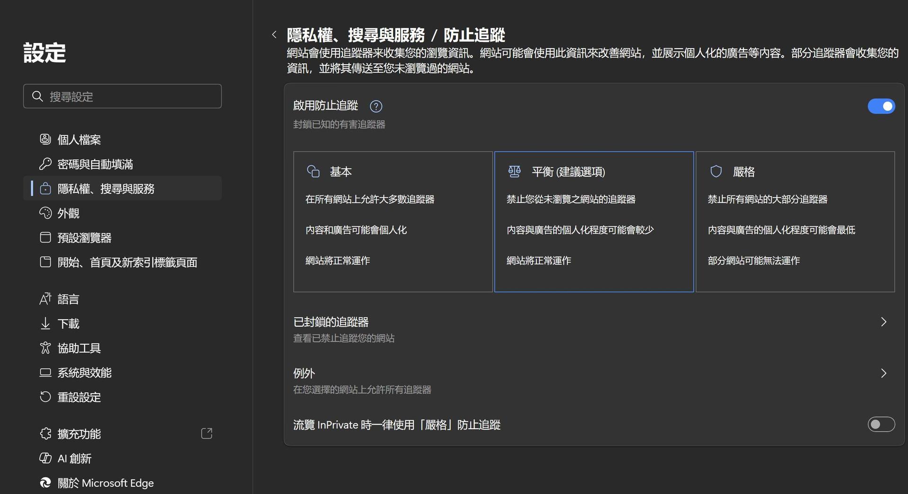
Task: Click the 查看已禁止追蹤您的網站 subtitle
Action: point(344,338)
